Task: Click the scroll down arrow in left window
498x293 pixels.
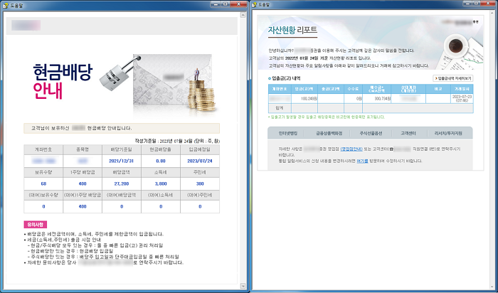Action: (x=243, y=286)
